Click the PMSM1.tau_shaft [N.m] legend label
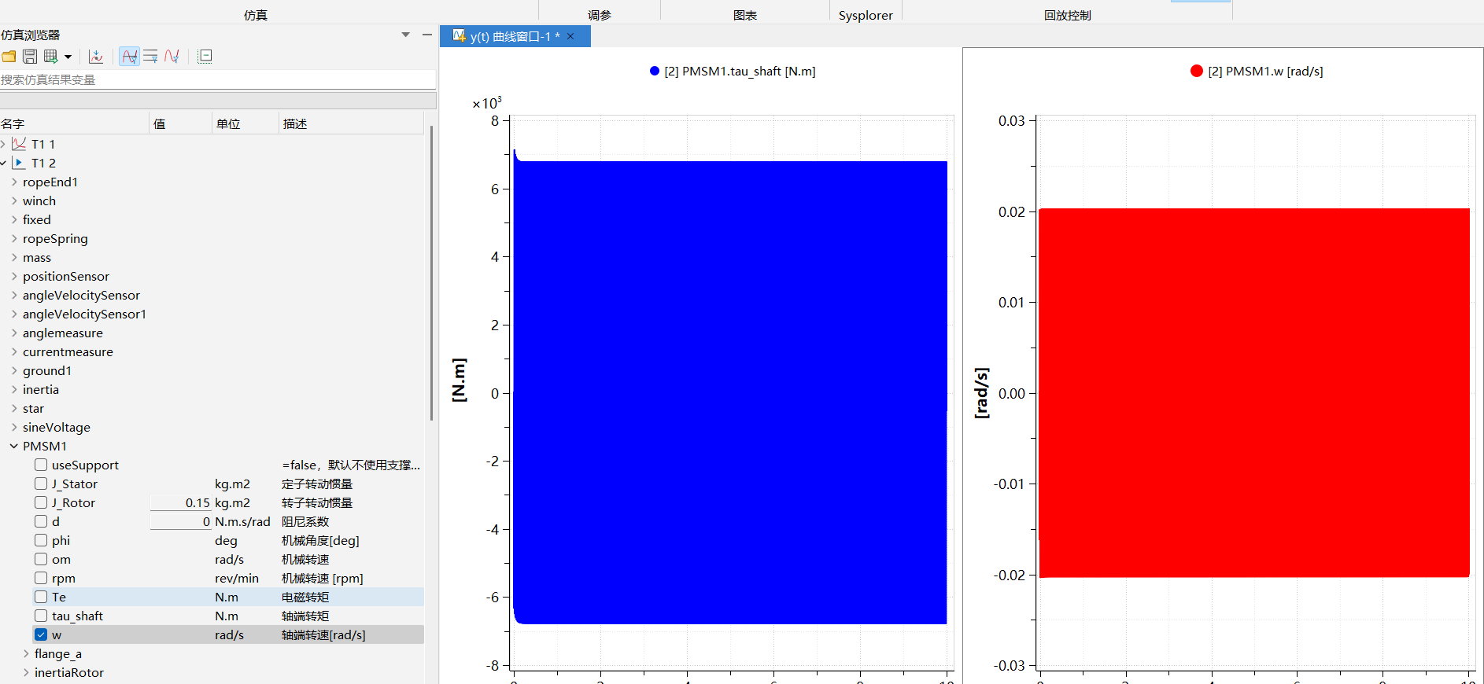This screenshot has height=684, width=1484. coord(740,71)
